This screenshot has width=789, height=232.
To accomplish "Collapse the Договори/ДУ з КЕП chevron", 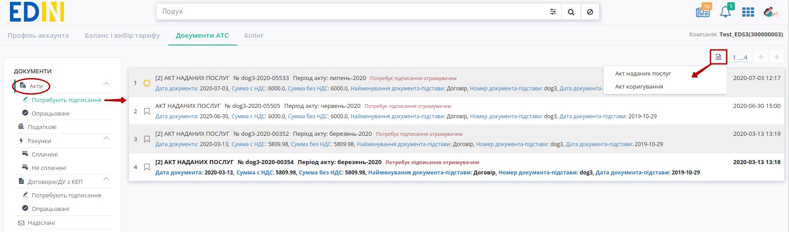I will (x=106, y=179).
